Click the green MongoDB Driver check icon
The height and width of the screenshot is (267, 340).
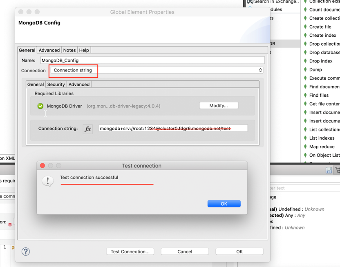click(x=40, y=106)
